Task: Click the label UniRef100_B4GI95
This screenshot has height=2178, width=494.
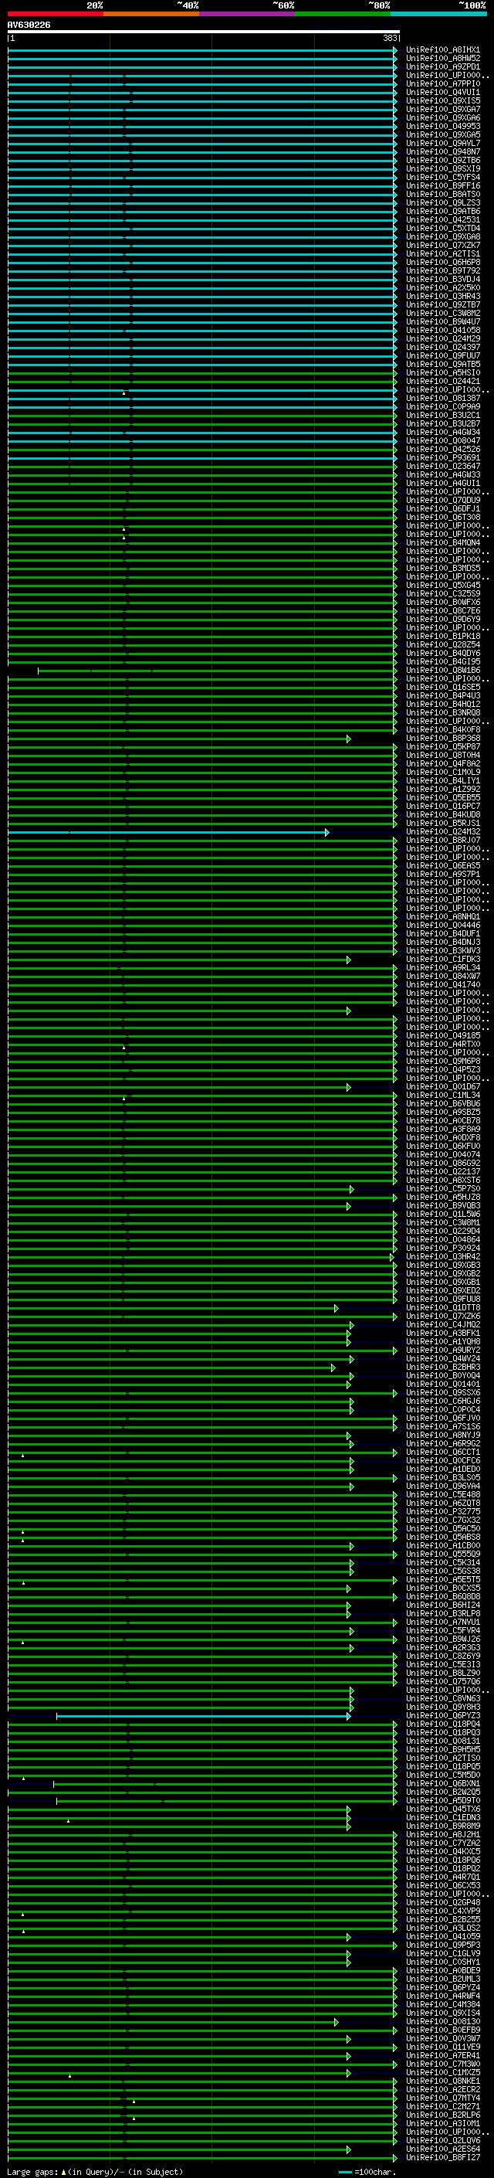Action: [x=442, y=662]
